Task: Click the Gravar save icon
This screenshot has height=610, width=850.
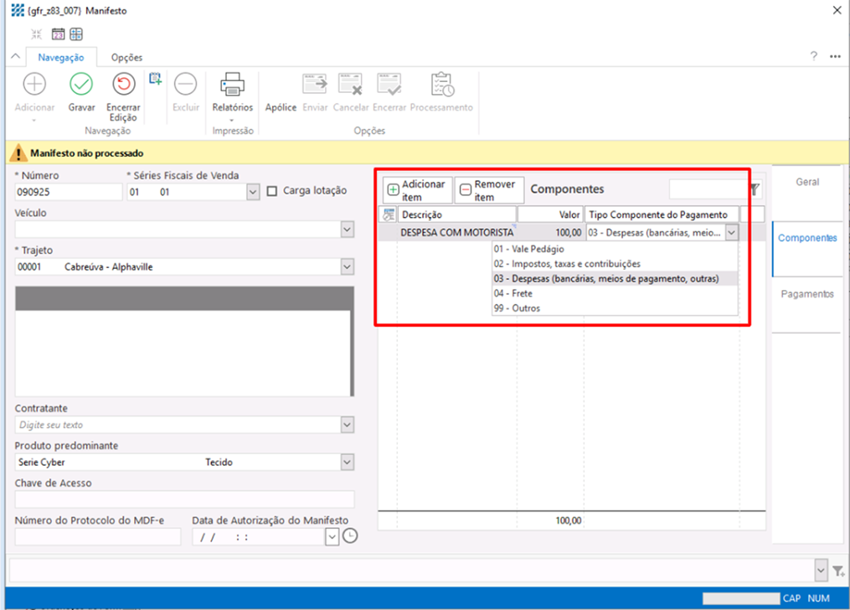Action: [81, 85]
